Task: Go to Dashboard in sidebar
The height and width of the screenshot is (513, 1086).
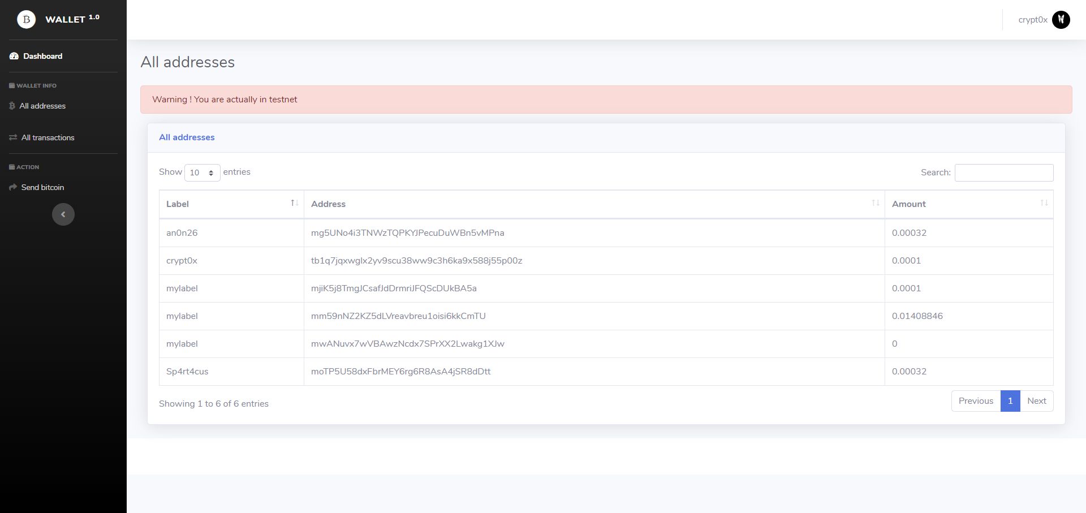Action: pyautogui.click(x=42, y=56)
